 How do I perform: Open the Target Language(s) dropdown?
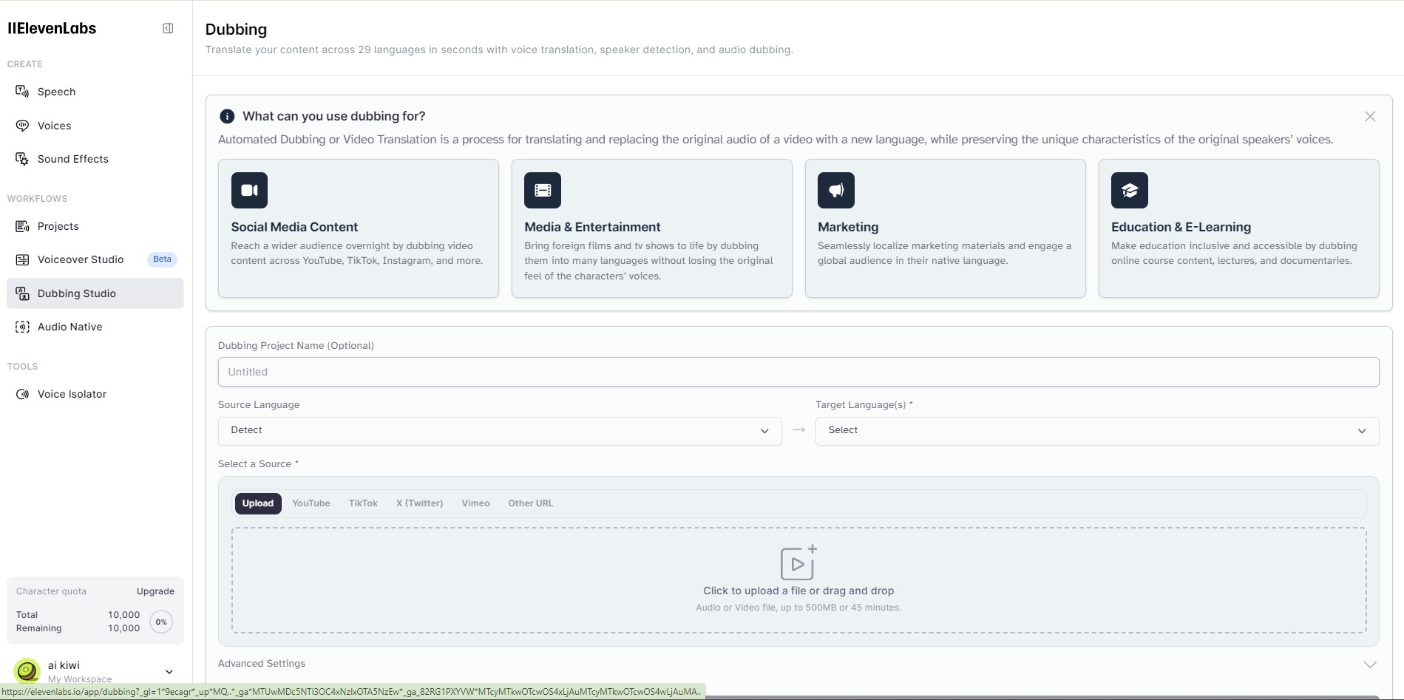1097,431
